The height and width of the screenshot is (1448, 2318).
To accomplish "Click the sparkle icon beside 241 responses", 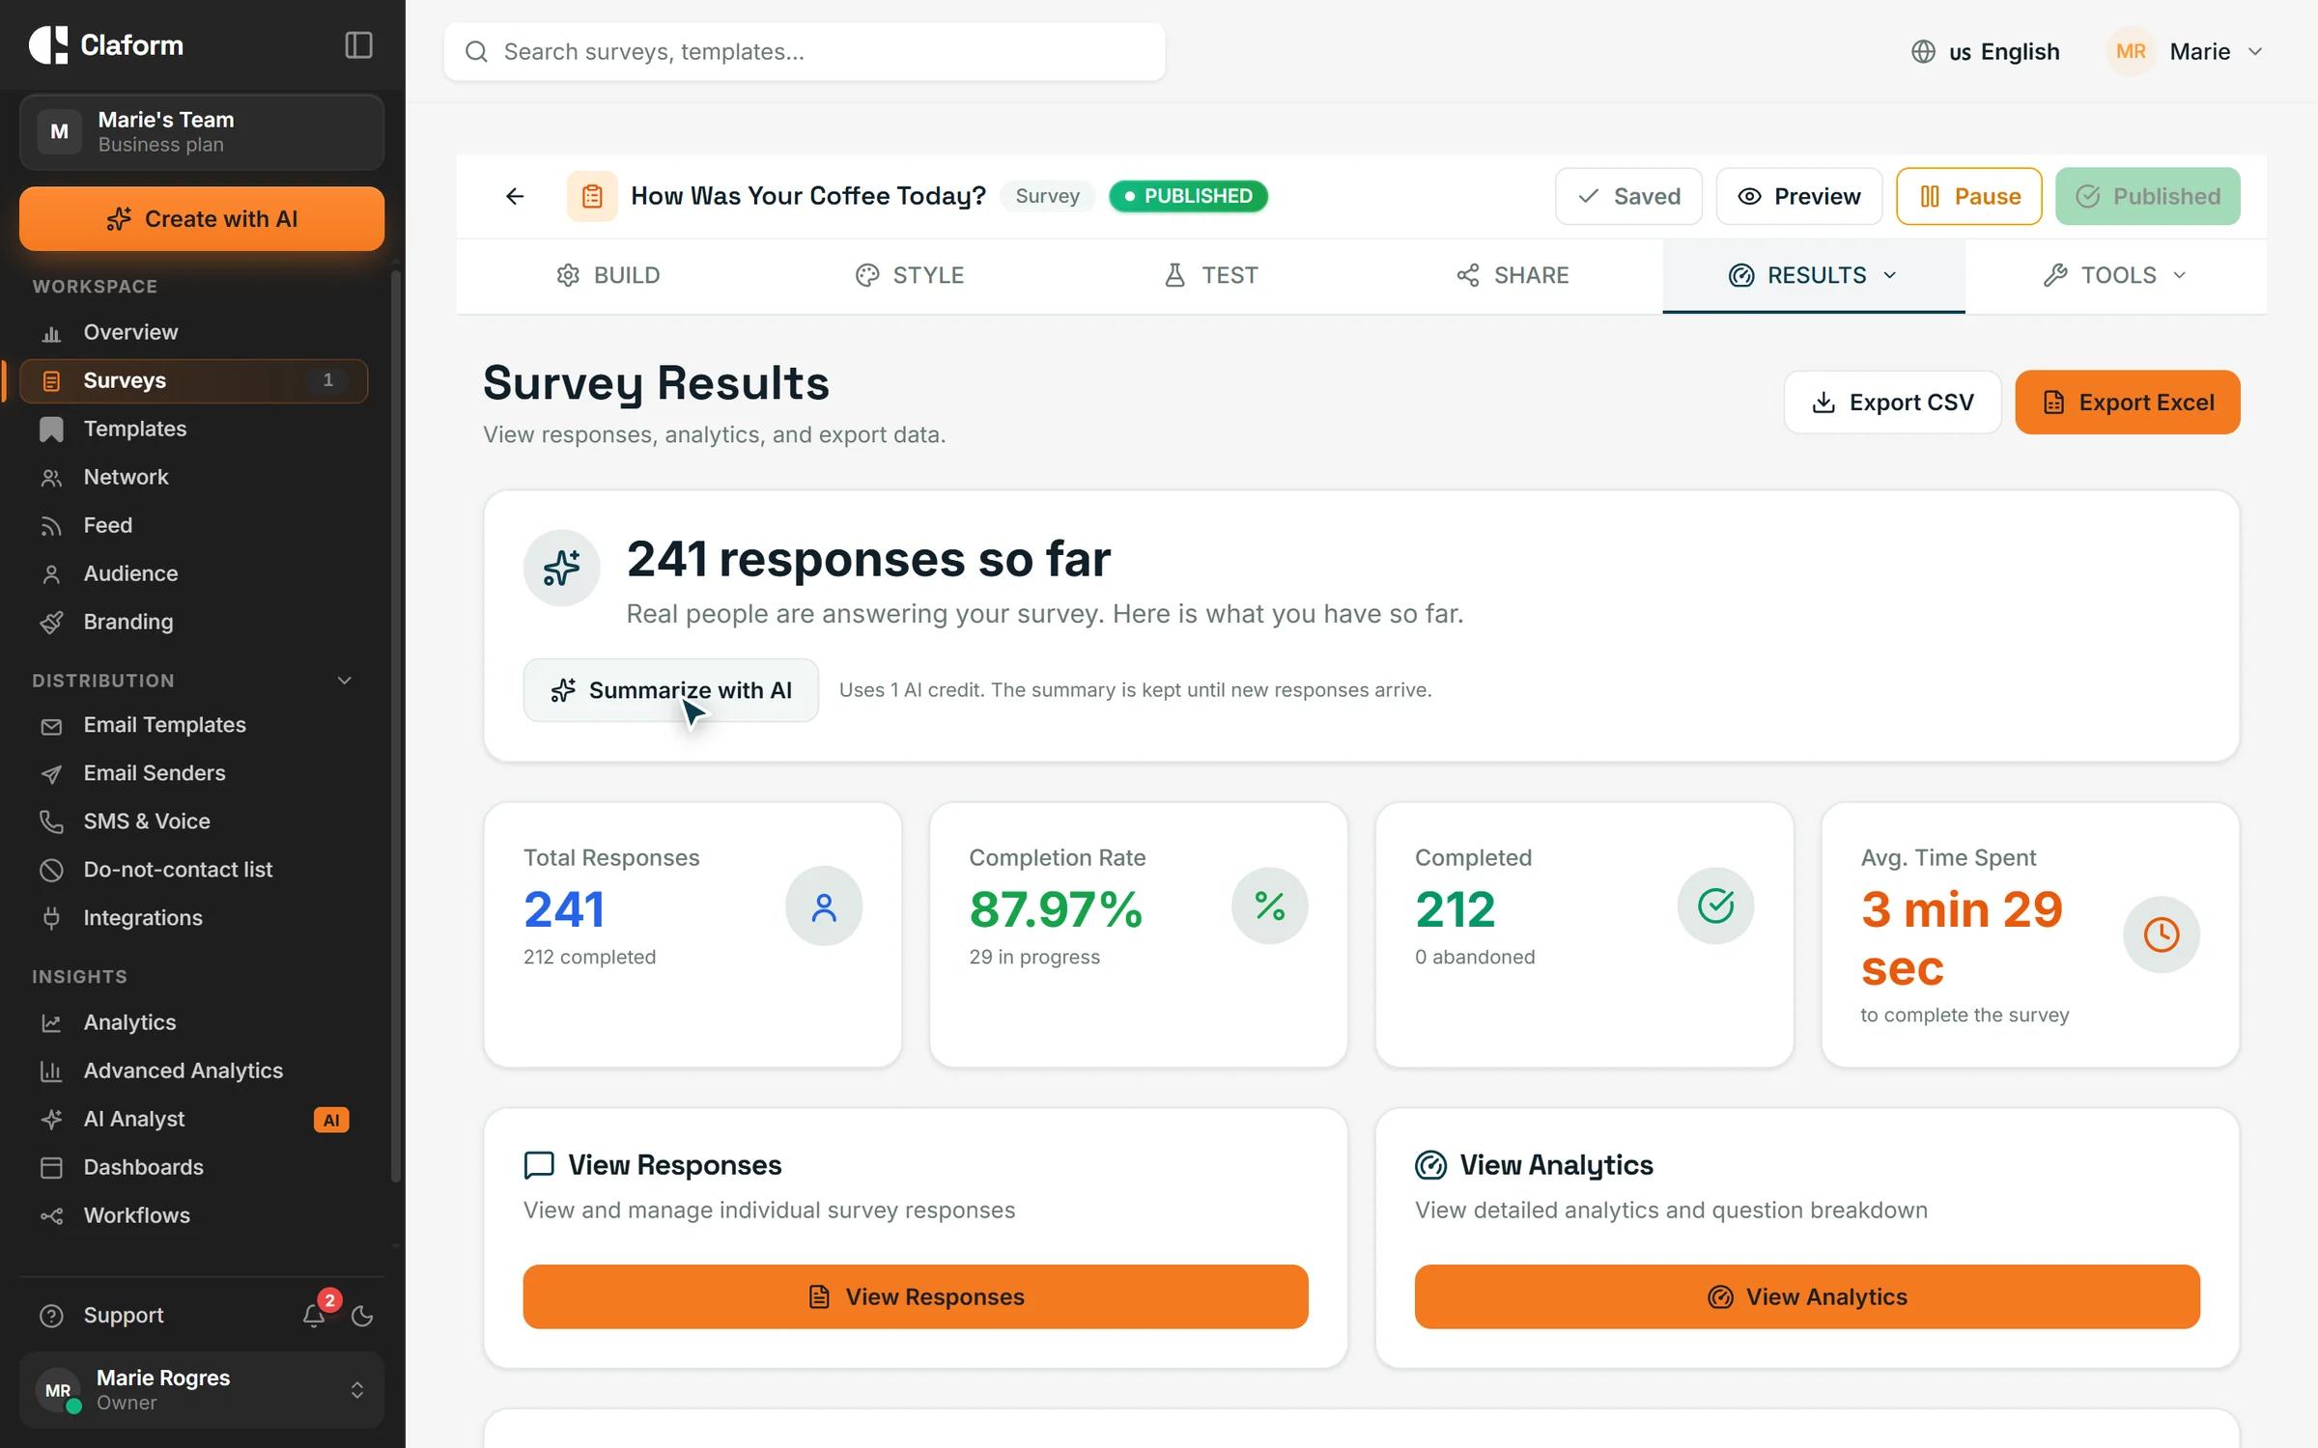I will [561, 568].
